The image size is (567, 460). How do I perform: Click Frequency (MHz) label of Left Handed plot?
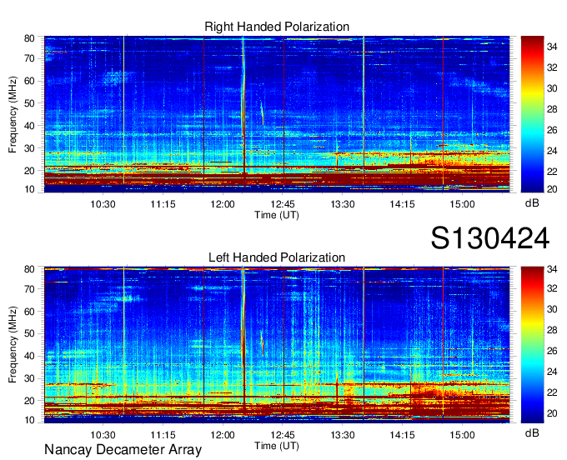[13, 345]
